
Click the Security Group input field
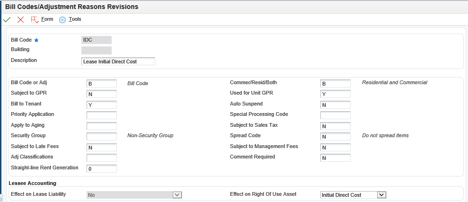coord(102,136)
